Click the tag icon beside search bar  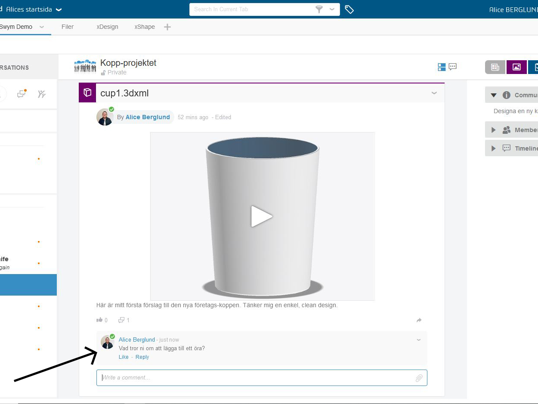(349, 9)
